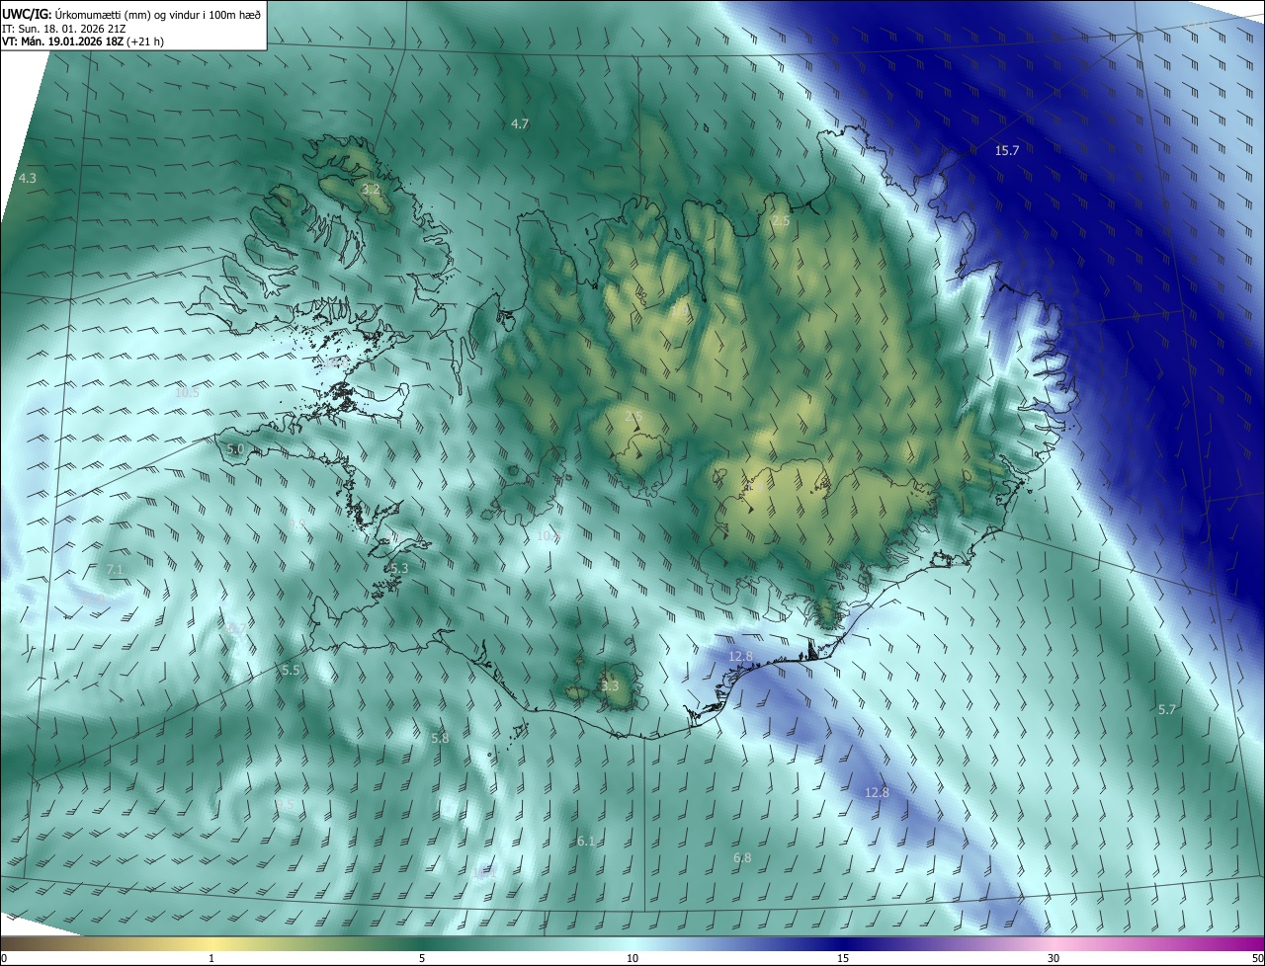Pick the yellow colour scale section near 1
Image resolution: width=1265 pixels, height=966 pixels.
(x=211, y=943)
